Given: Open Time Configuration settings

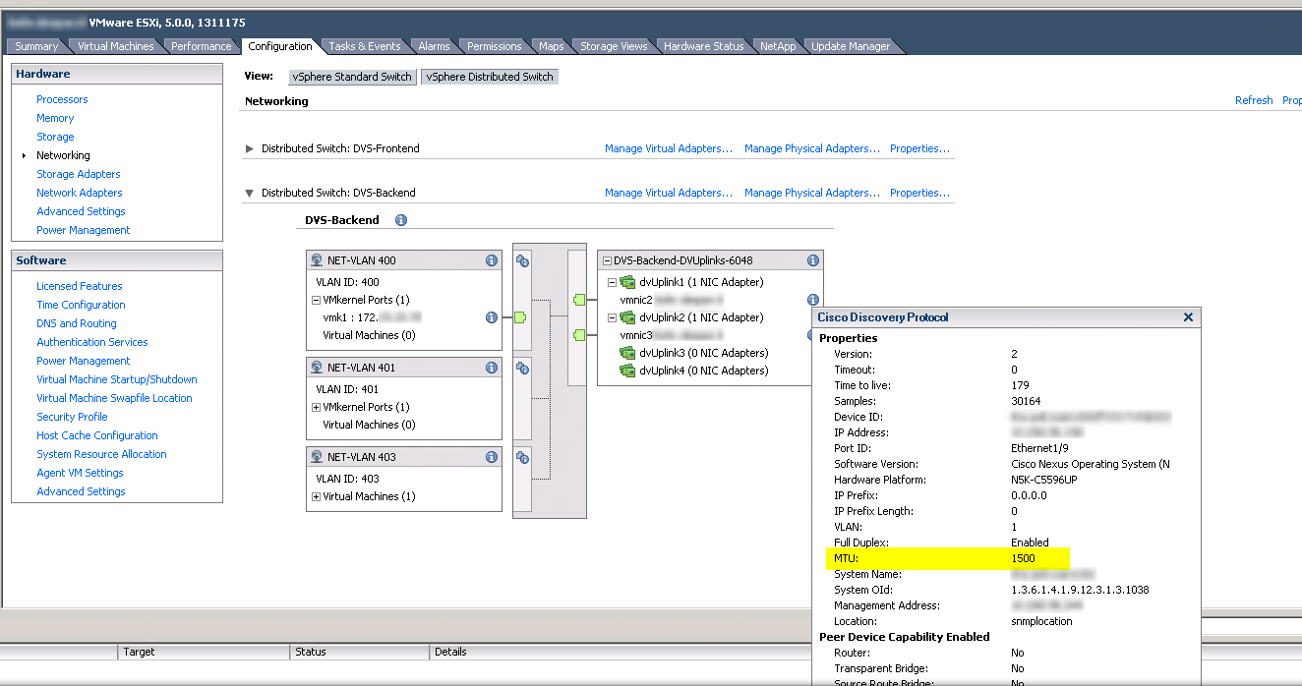Looking at the screenshot, I should point(81,305).
